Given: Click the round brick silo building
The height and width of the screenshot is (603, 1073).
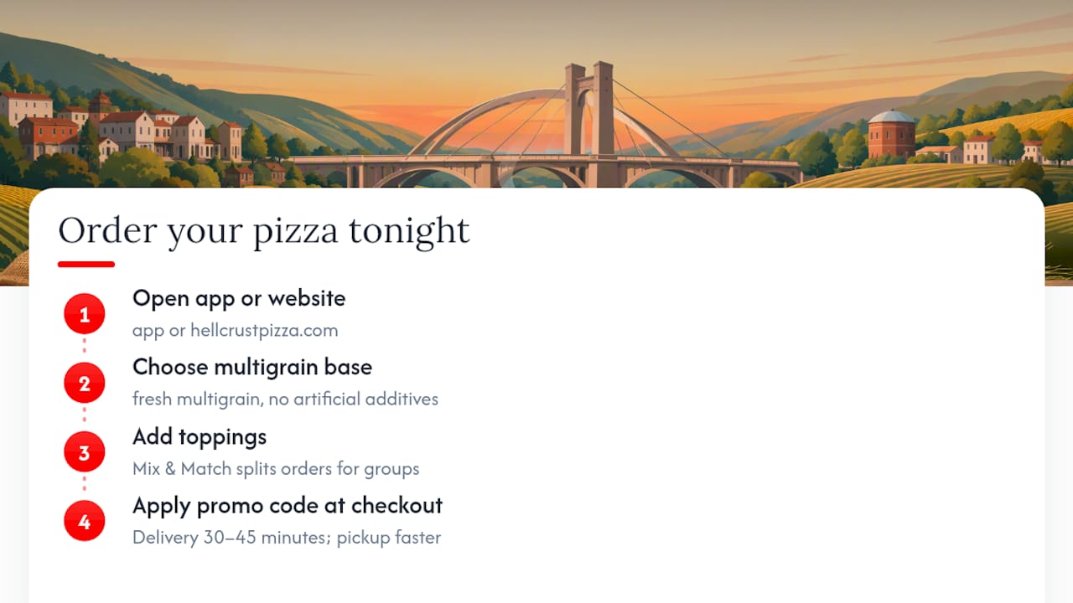Looking at the screenshot, I should (891, 134).
